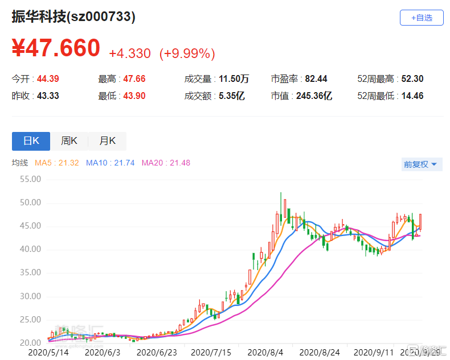
Task: Click the 昨收 value 43.33
Action: pyautogui.click(x=48, y=96)
